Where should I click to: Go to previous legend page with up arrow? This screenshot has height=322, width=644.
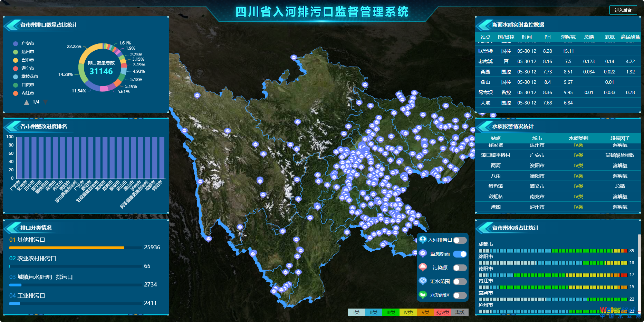coord(27,102)
